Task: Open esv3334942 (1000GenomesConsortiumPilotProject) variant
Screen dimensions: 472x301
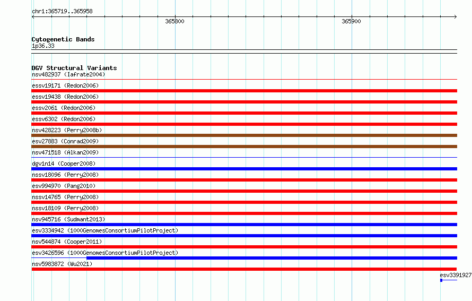Action: 105,230
